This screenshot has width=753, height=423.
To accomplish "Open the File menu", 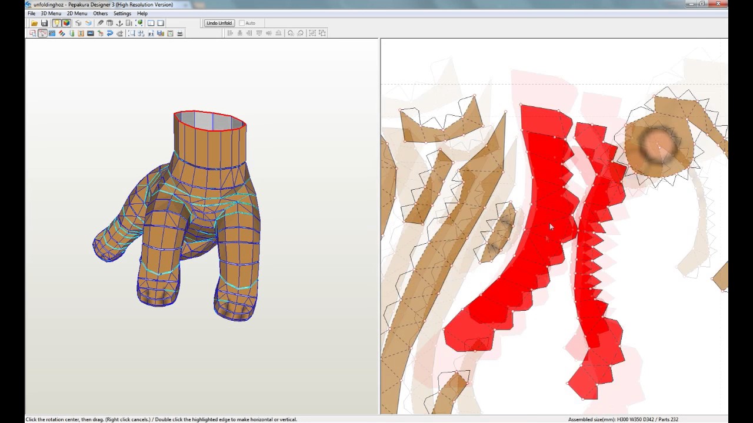I will pyautogui.click(x=31, y=14).
